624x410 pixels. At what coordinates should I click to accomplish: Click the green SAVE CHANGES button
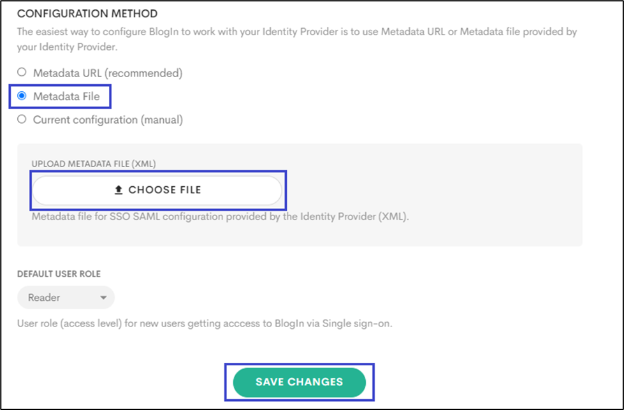coord(299,382)
